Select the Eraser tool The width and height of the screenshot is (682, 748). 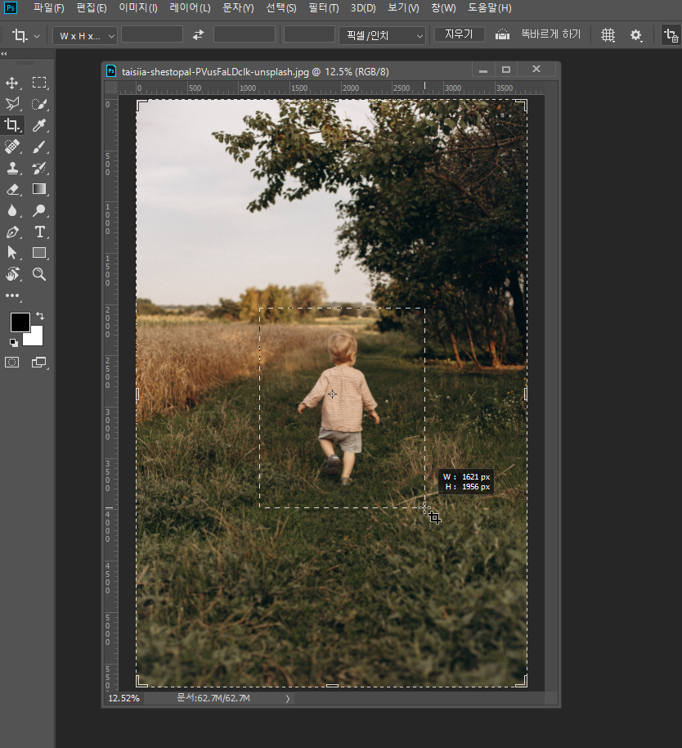12,189
